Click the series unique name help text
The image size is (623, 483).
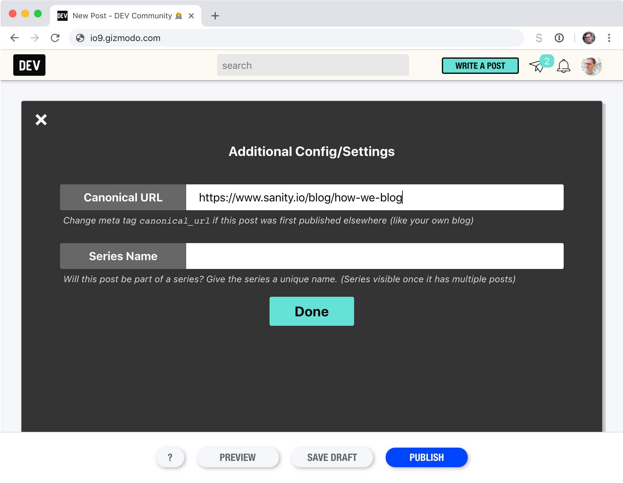point(289,279)
